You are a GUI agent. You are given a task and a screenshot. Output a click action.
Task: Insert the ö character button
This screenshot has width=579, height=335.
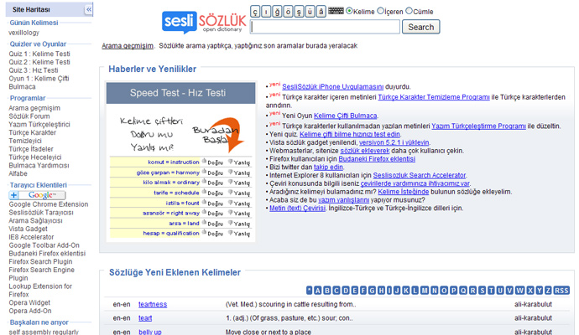coord(288,12)
